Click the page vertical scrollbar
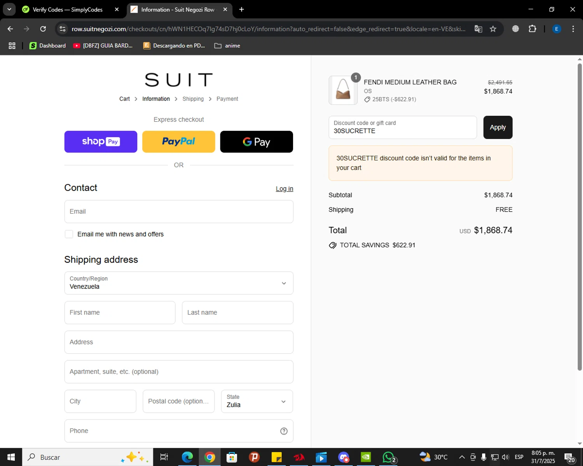Screen dimensions: 583x466 (x=580, y=217)
